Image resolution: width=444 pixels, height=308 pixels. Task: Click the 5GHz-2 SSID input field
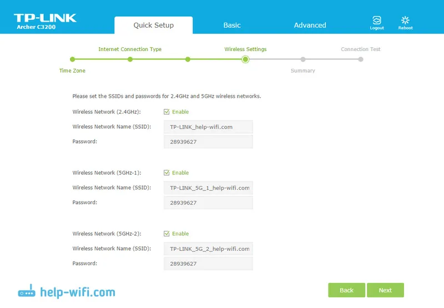pos(208,249)
